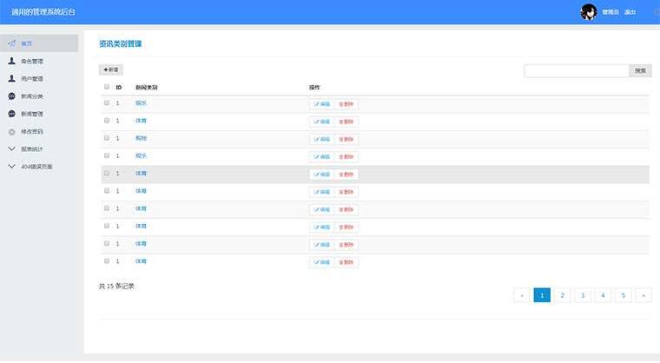Click the gear icon beside 修改密码

click(12, 132)
